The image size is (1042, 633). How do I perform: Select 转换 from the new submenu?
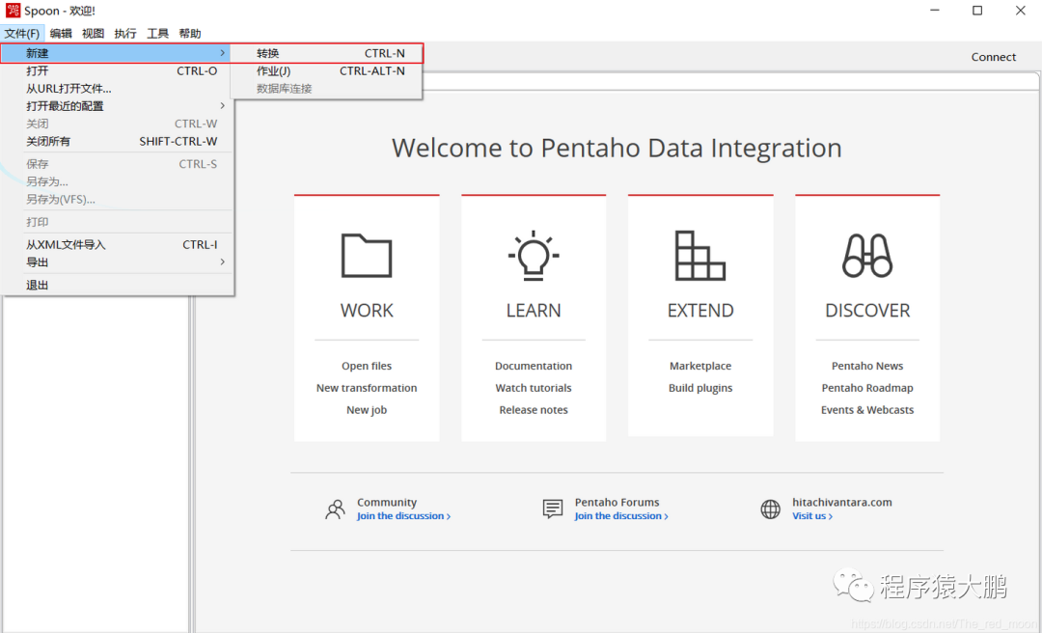(268, 53)
